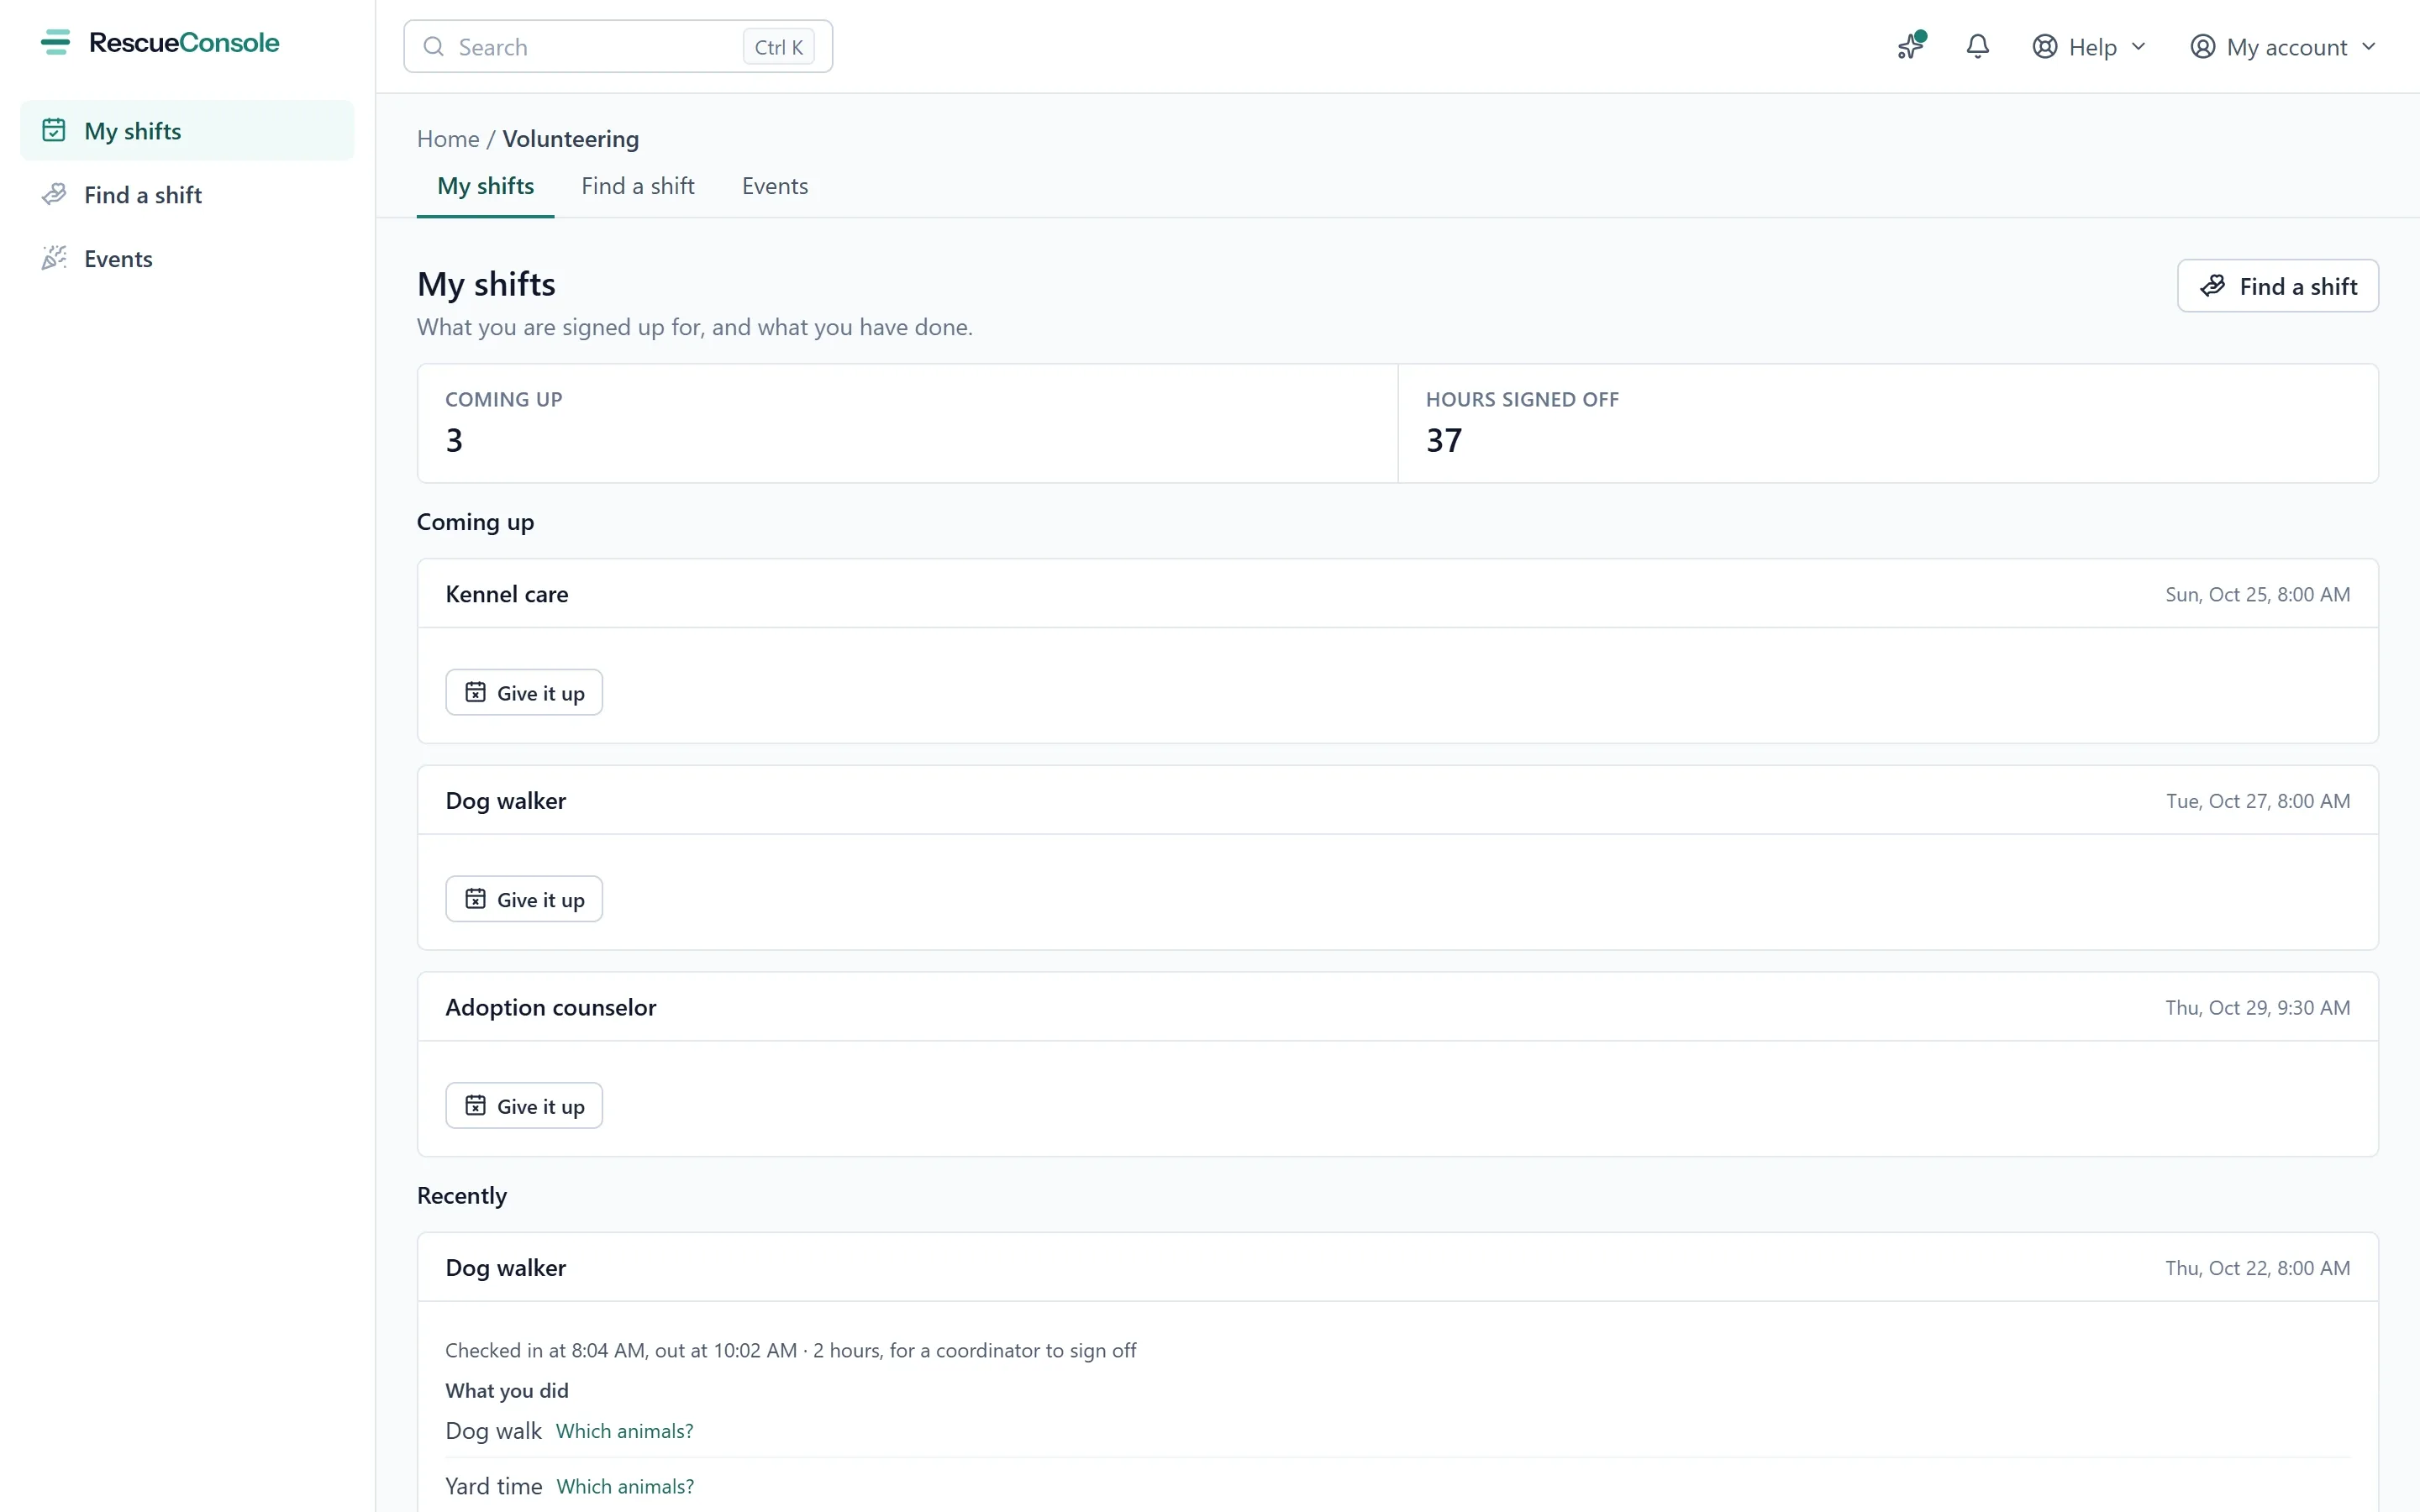
Task: Give up the Adoption counselor shift
Action: tap(524, 1106)
